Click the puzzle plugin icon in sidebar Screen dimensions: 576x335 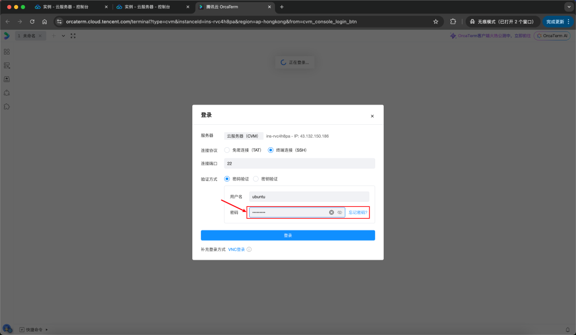[6, 106]
